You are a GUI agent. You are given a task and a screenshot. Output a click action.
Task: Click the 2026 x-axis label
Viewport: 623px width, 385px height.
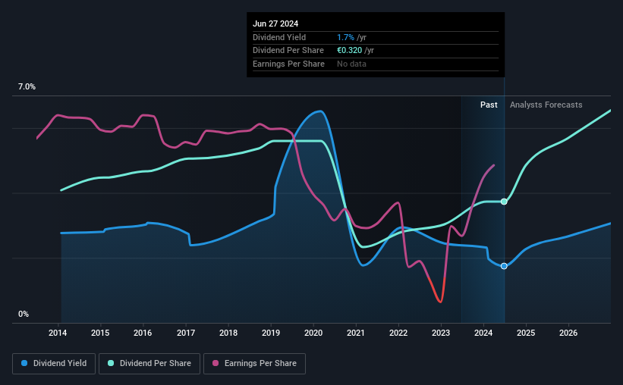click(x=568, y=333)
